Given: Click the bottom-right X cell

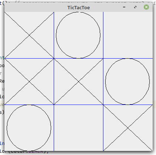Looking at the screenshot, I should click(x=128, y=128).
